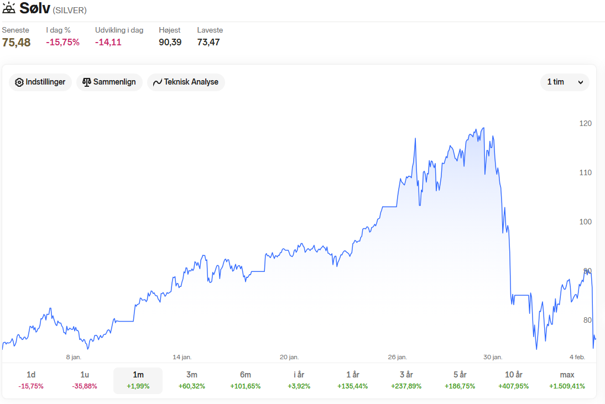The width and height of the screenshot is (605, 404).
Task: Select the 1m period tab
Action: (x=138, y=380)
